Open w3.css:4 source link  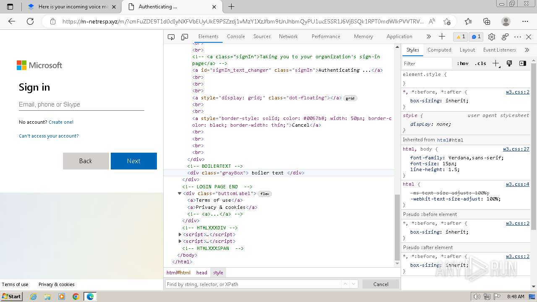coord(517,185)
